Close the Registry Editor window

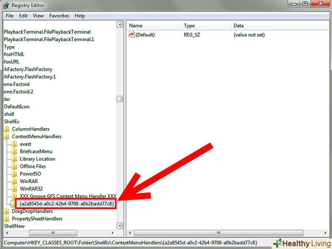pyautogui.click(x=320, y=4)
